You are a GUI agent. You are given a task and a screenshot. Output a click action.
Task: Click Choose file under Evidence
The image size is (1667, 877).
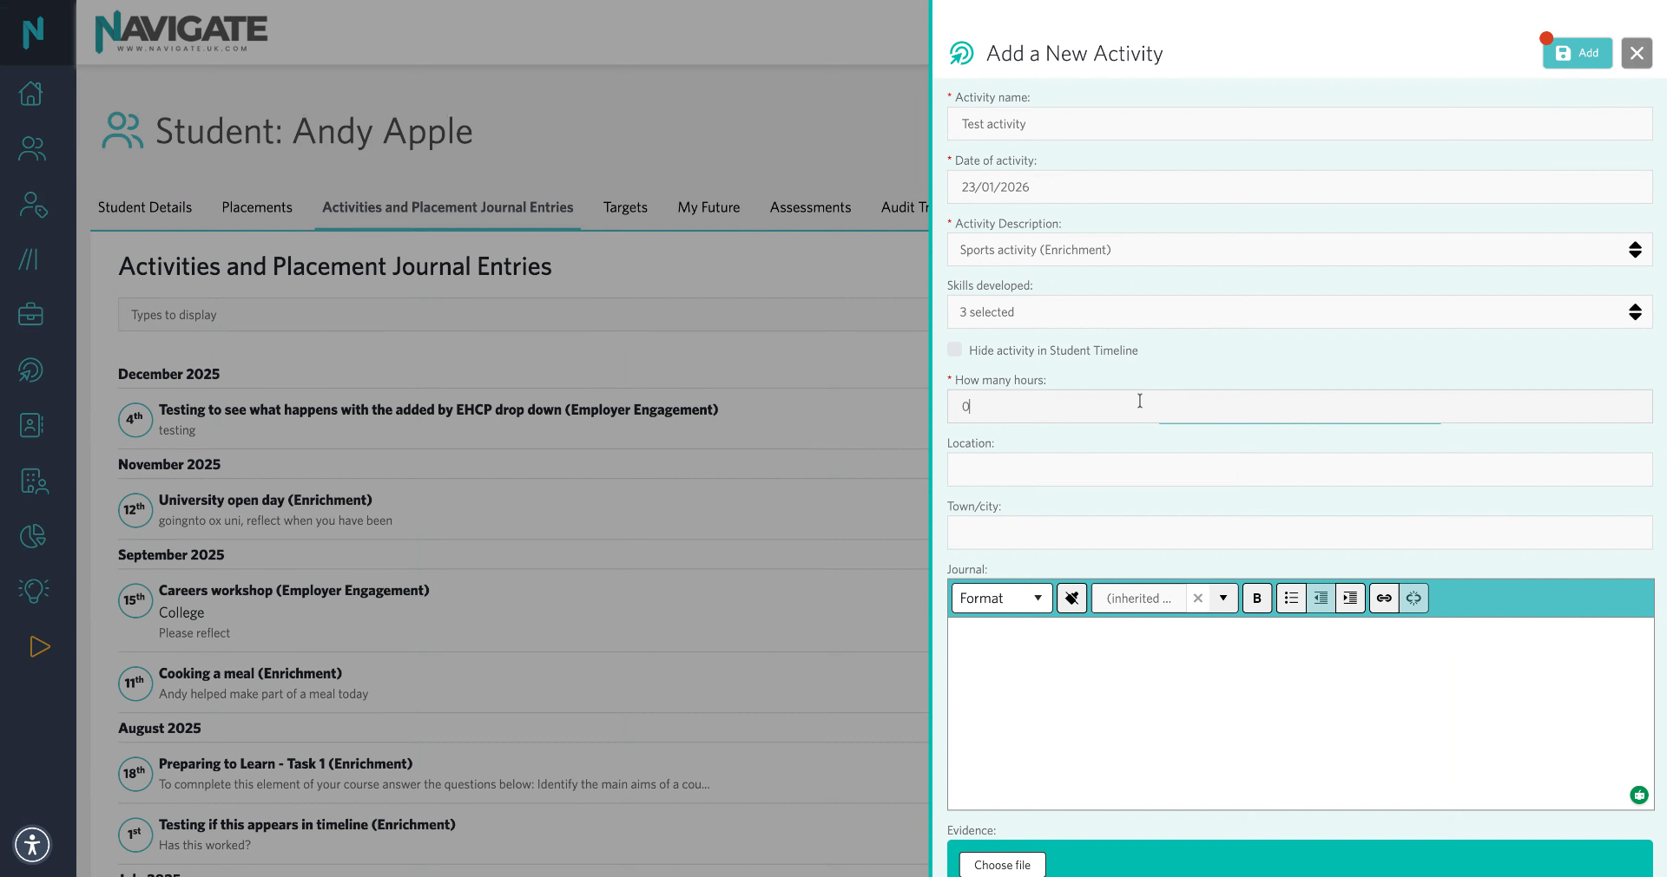(1002, 865)
